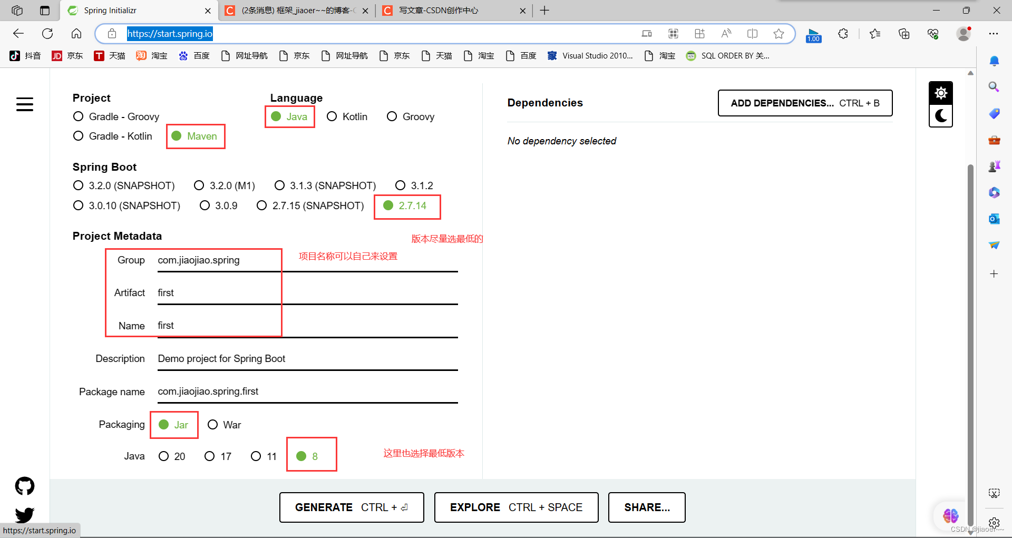
Task: Add this page to favorites star
Action: [x=779, y=34]
